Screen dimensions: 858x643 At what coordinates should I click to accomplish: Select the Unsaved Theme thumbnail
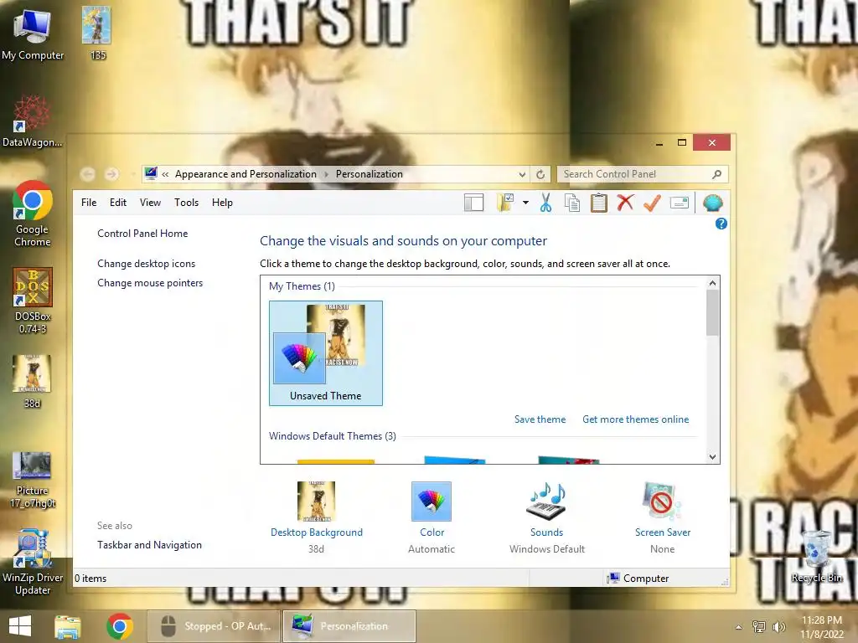coord(326,353)
